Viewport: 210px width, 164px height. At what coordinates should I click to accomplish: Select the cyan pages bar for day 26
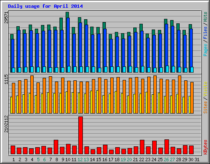[167, 69]
